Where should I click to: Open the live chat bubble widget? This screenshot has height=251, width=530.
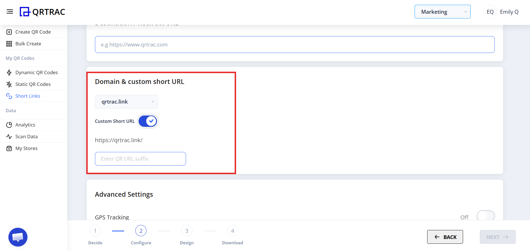[18, 237]
